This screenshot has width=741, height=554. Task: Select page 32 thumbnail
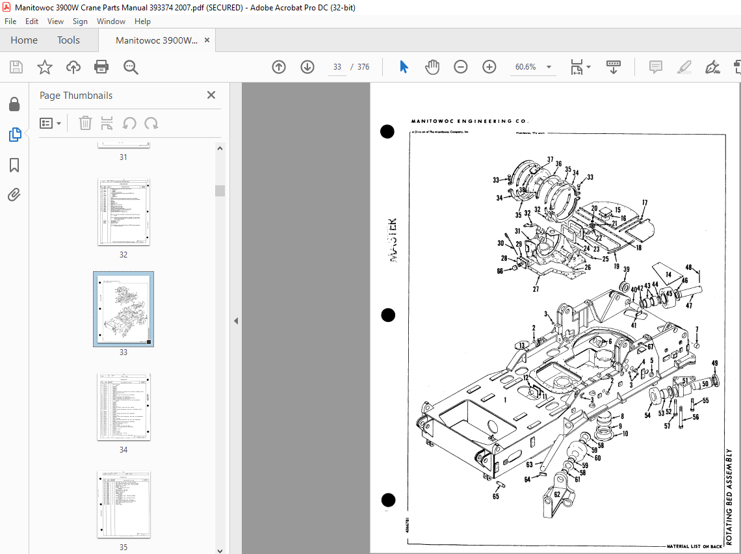pos(123,212)
